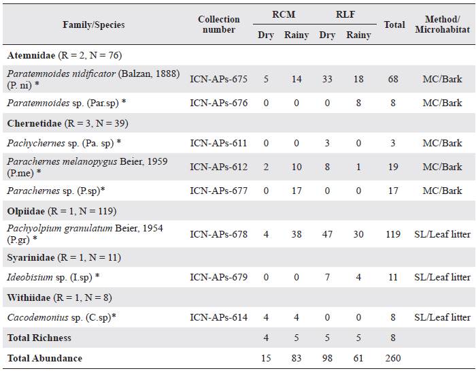Click collection number ICN-APs-612

pos(218,167)
